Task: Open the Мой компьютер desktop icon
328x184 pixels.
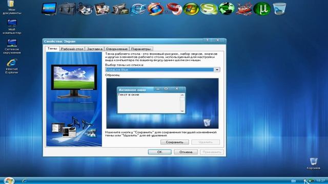Action: pyautogui.click(x=12, y=27)
